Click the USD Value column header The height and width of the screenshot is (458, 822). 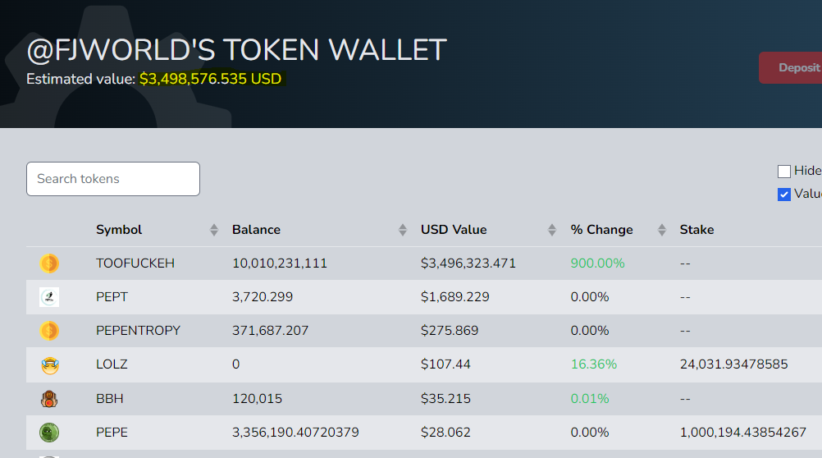[x=454, y=230]
